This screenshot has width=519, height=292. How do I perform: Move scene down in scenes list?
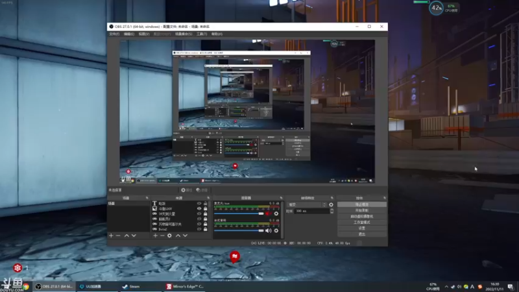click(x=134, y=236)
